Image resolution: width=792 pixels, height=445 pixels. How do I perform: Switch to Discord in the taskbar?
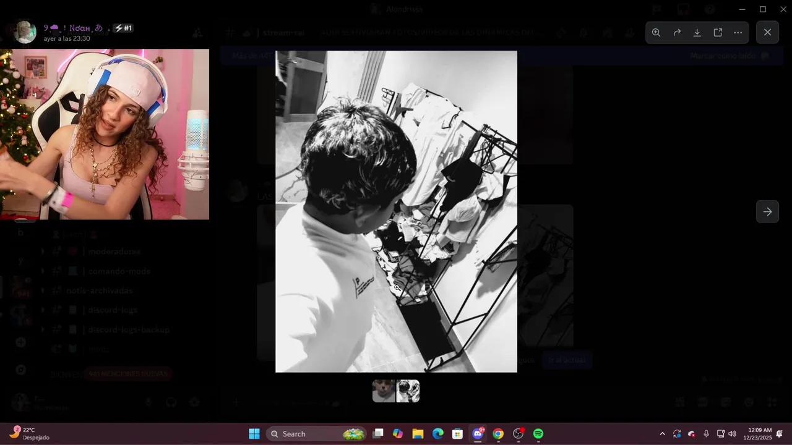point(478,434)
